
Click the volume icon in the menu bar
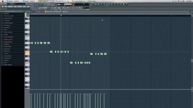(x=183, y=1)
